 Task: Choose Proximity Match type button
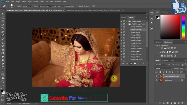point(69,6)
